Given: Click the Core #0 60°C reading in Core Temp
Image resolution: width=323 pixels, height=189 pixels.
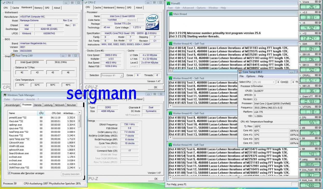Looking at the screenshot, I should click(x=271, y=130).
